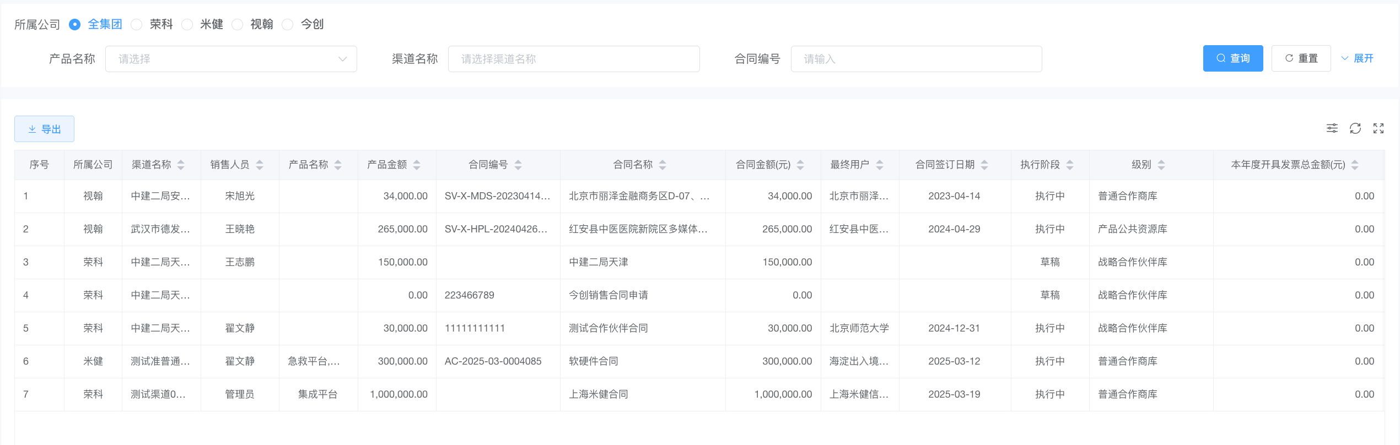The height and width of the screenshot is (445, 1400).
Task: Click the 查询 search button
Action: tap(1232, 58)
